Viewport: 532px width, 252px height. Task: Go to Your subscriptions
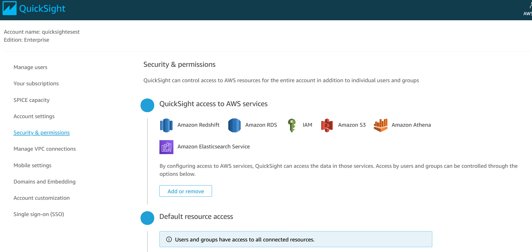point(36,84)
